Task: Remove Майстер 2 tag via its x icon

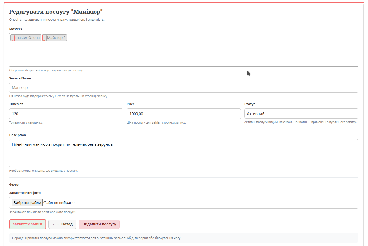Action: click(x=44, y=38)
